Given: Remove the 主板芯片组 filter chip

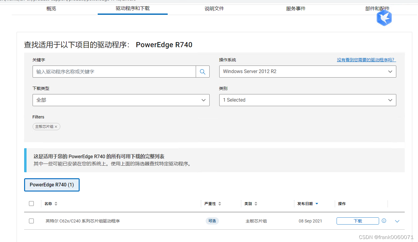Looking at the screenshot, I should point(56,127).
